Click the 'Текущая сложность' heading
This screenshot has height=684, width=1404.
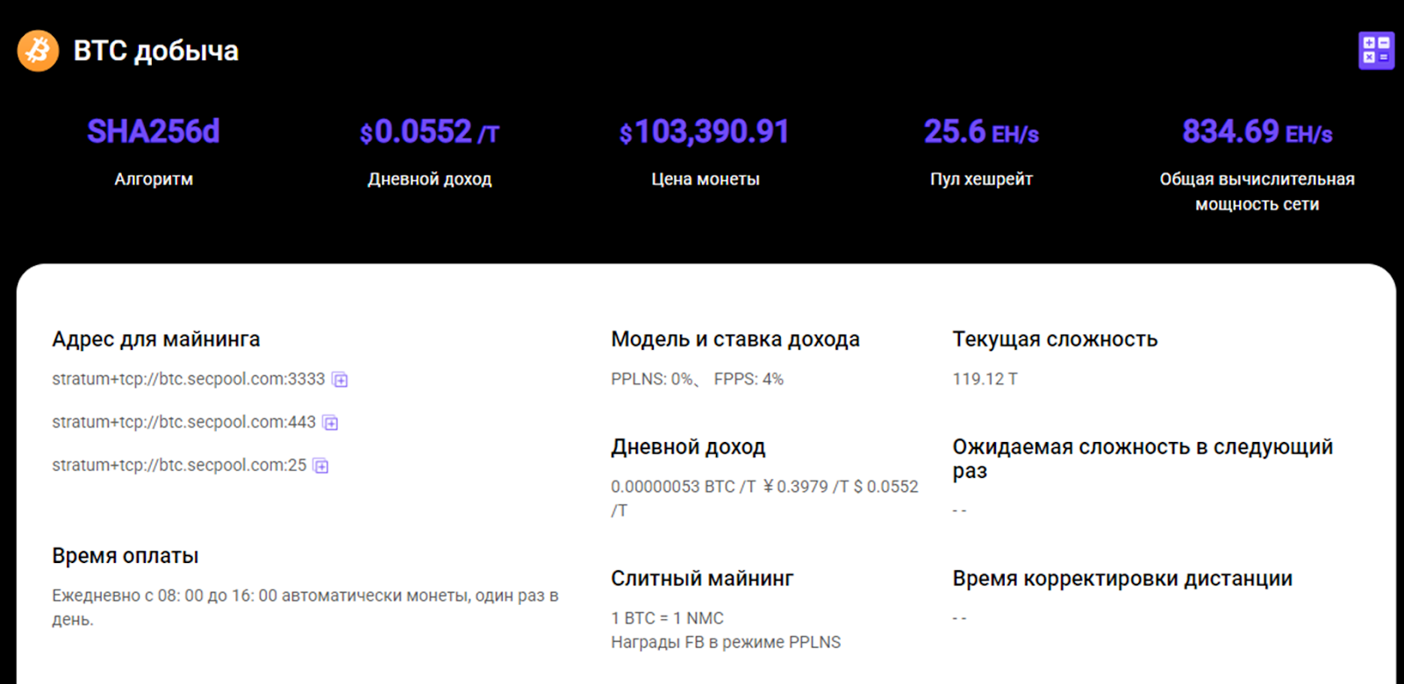tap(1055, 339)
